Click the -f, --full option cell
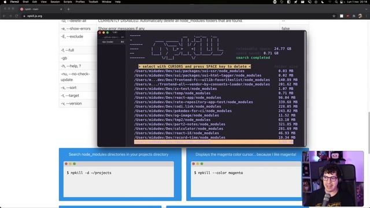The height and width of the screenshot is (208, 370). click(77, 50)
